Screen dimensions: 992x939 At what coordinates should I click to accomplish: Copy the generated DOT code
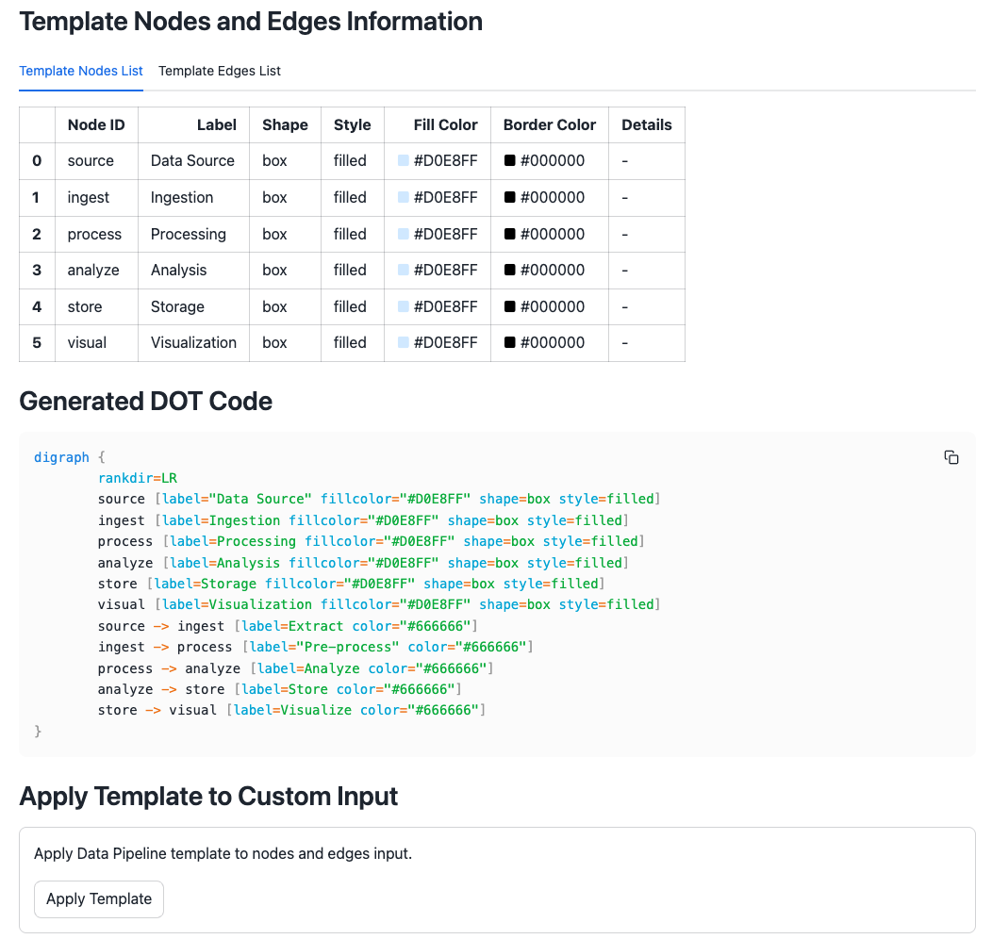click(951, 457)
